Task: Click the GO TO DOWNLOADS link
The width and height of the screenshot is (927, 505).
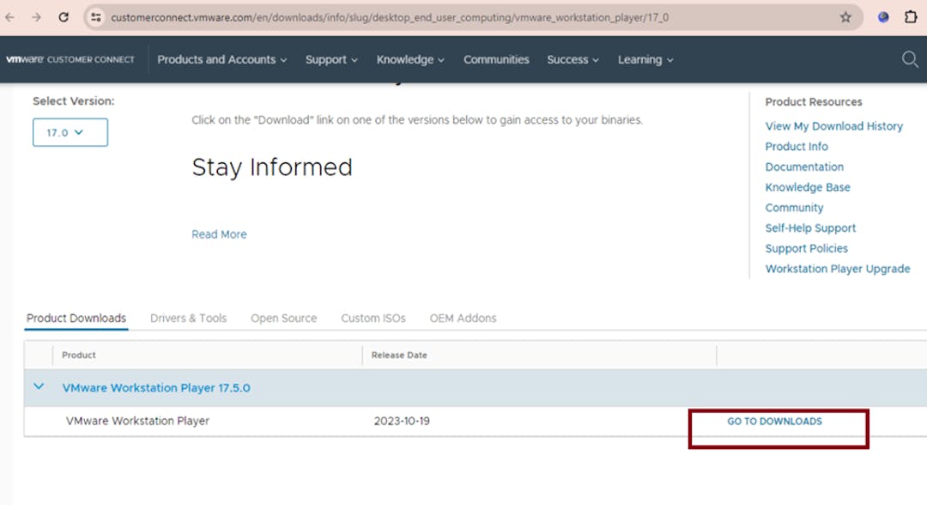Action: pos(774,422)
